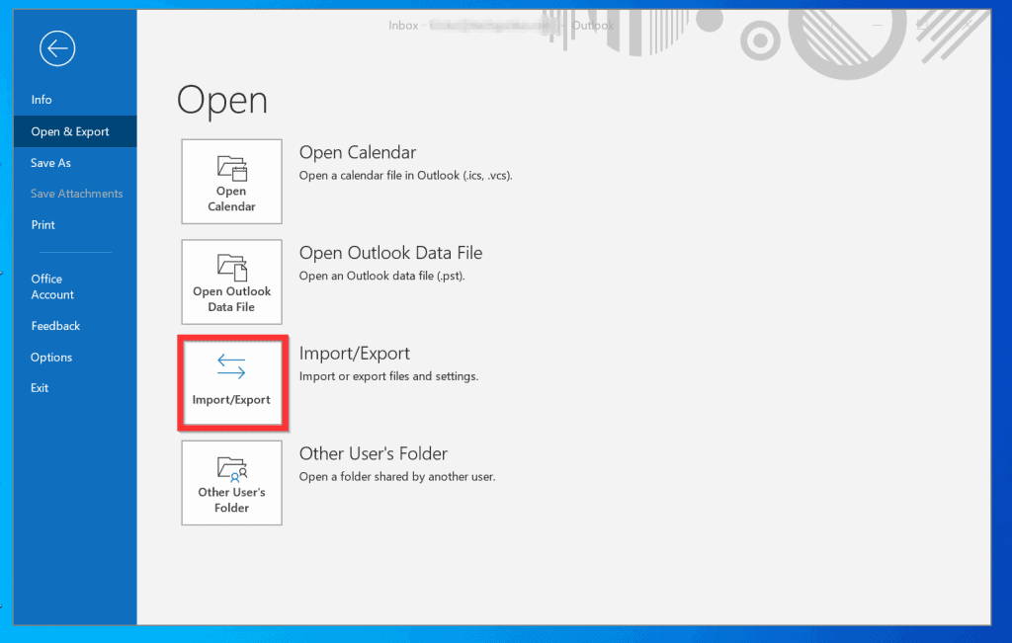This screenshot has height=643, width=1012.
Task: Click the Open Outlook Data File tile
Action: tap(231, 281)
